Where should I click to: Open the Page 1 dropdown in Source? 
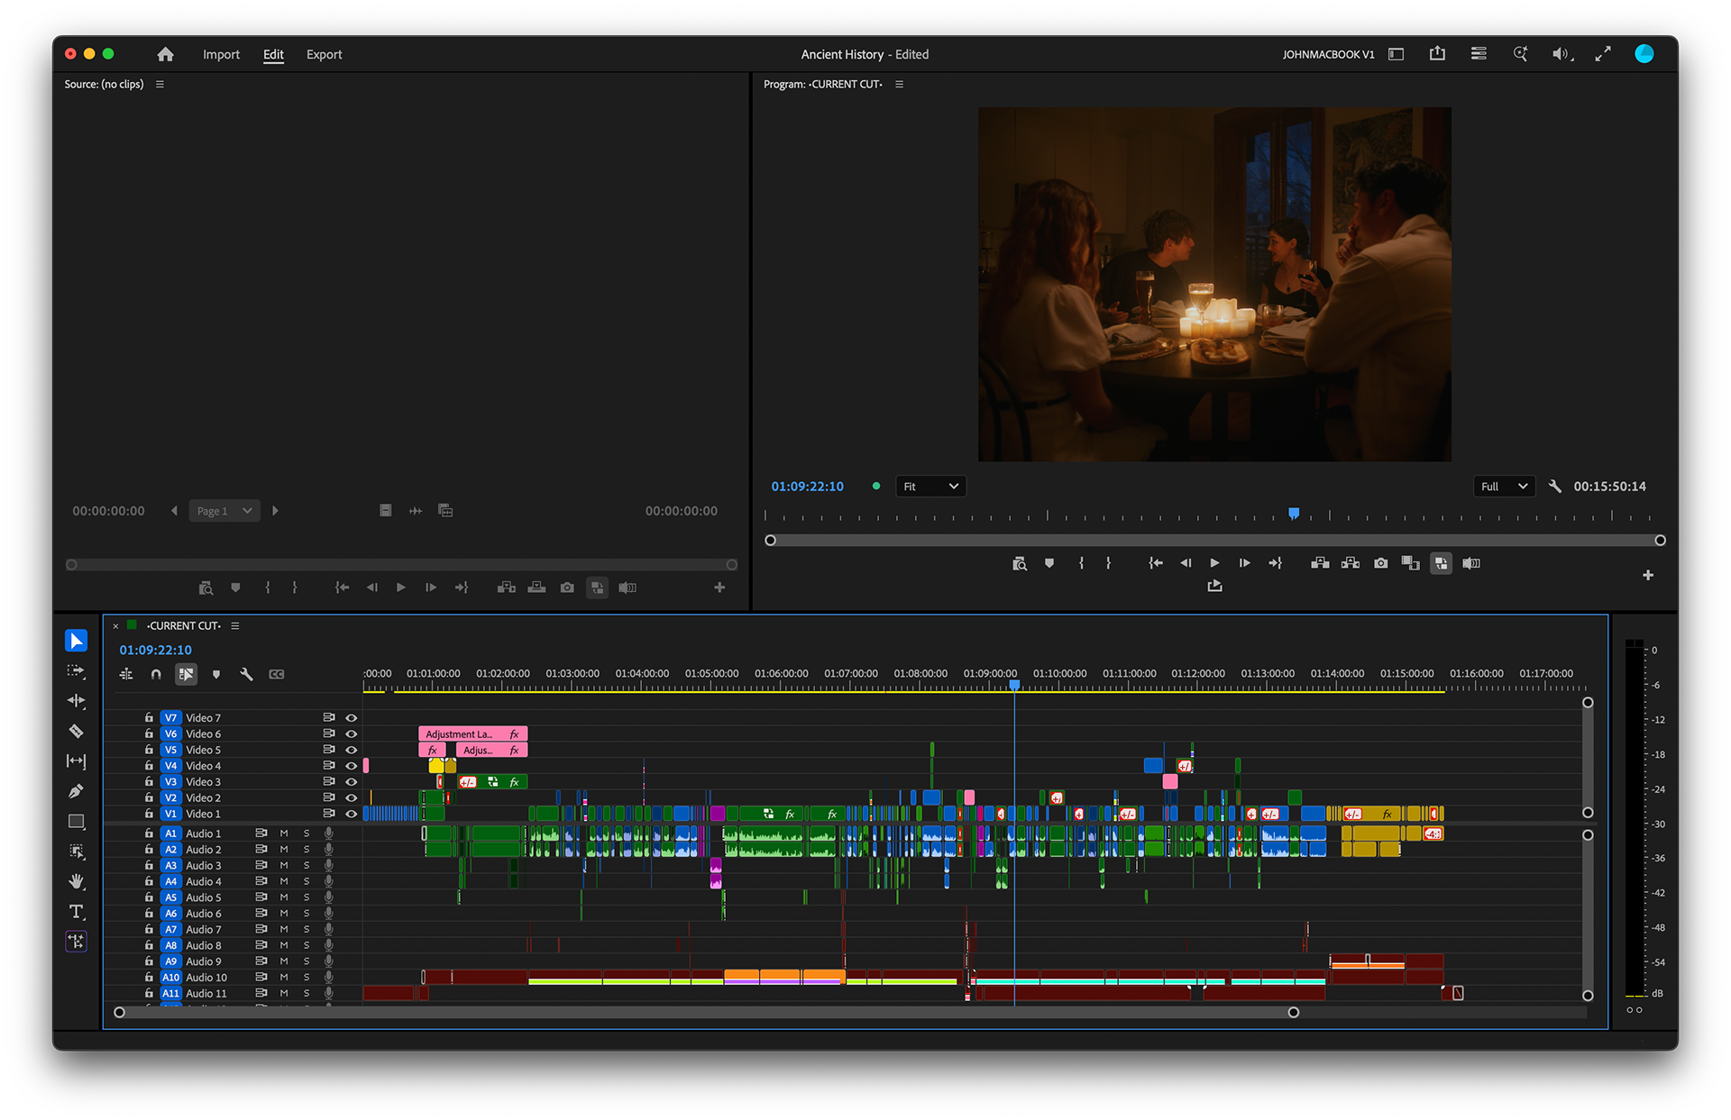click(x=224, y=511)
